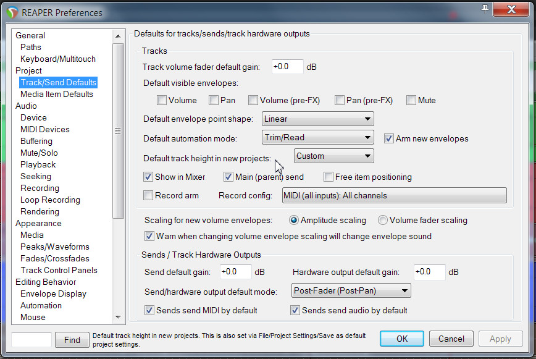Select Appearance in preferences tree
Viewport: 536px width, 359px height.
pos(38,223)
